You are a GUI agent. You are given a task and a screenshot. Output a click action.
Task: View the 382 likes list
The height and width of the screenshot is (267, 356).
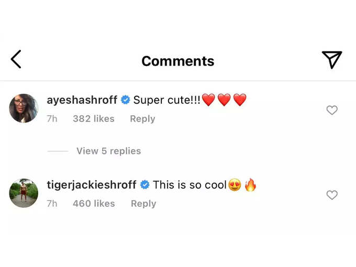pyautogui.click(x=94, y=119)
